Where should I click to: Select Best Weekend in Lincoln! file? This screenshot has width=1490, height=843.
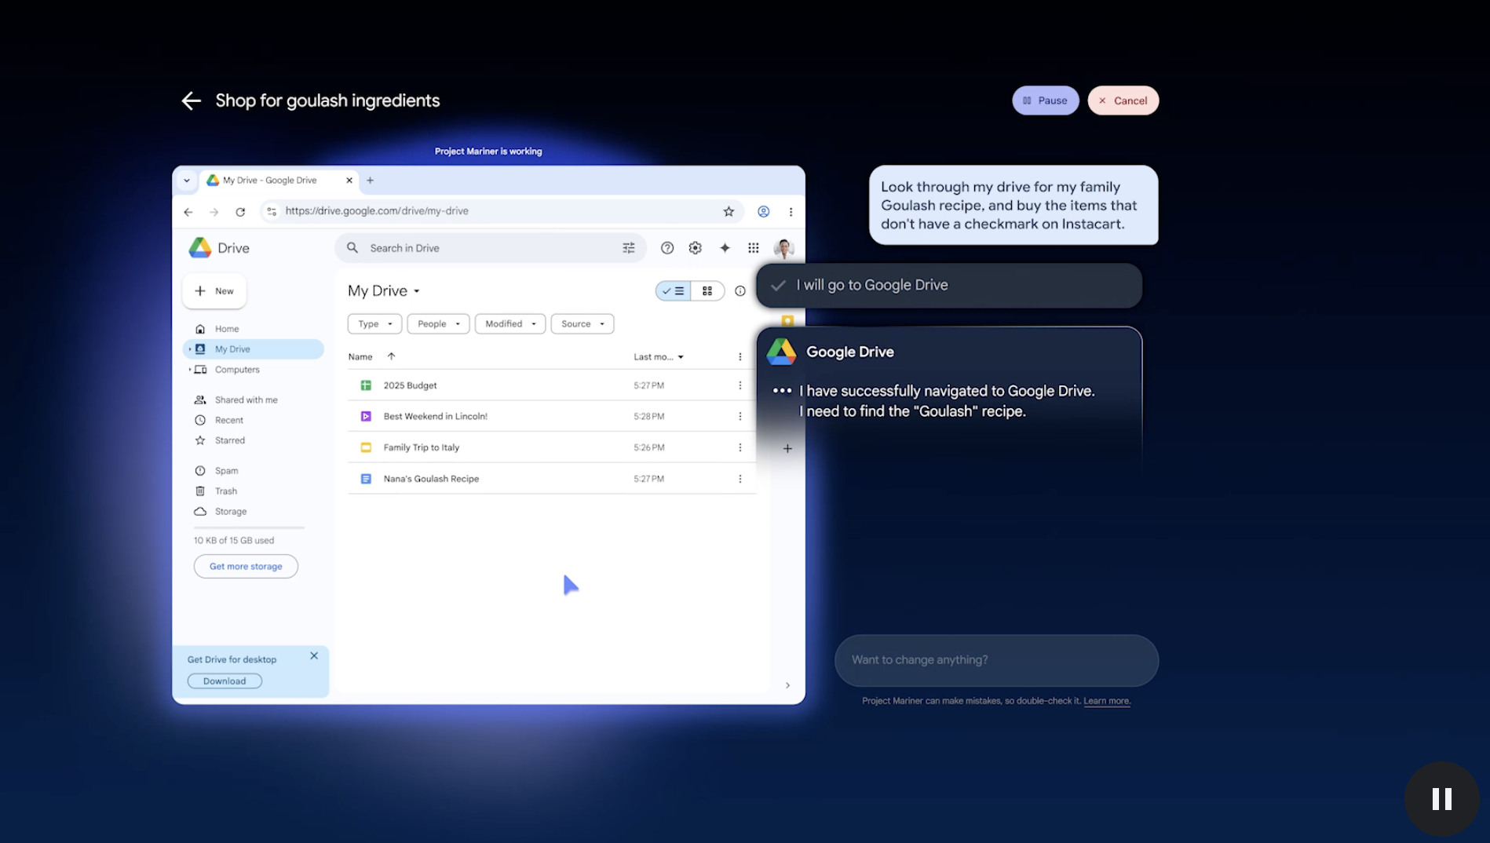tap(552, 417)
